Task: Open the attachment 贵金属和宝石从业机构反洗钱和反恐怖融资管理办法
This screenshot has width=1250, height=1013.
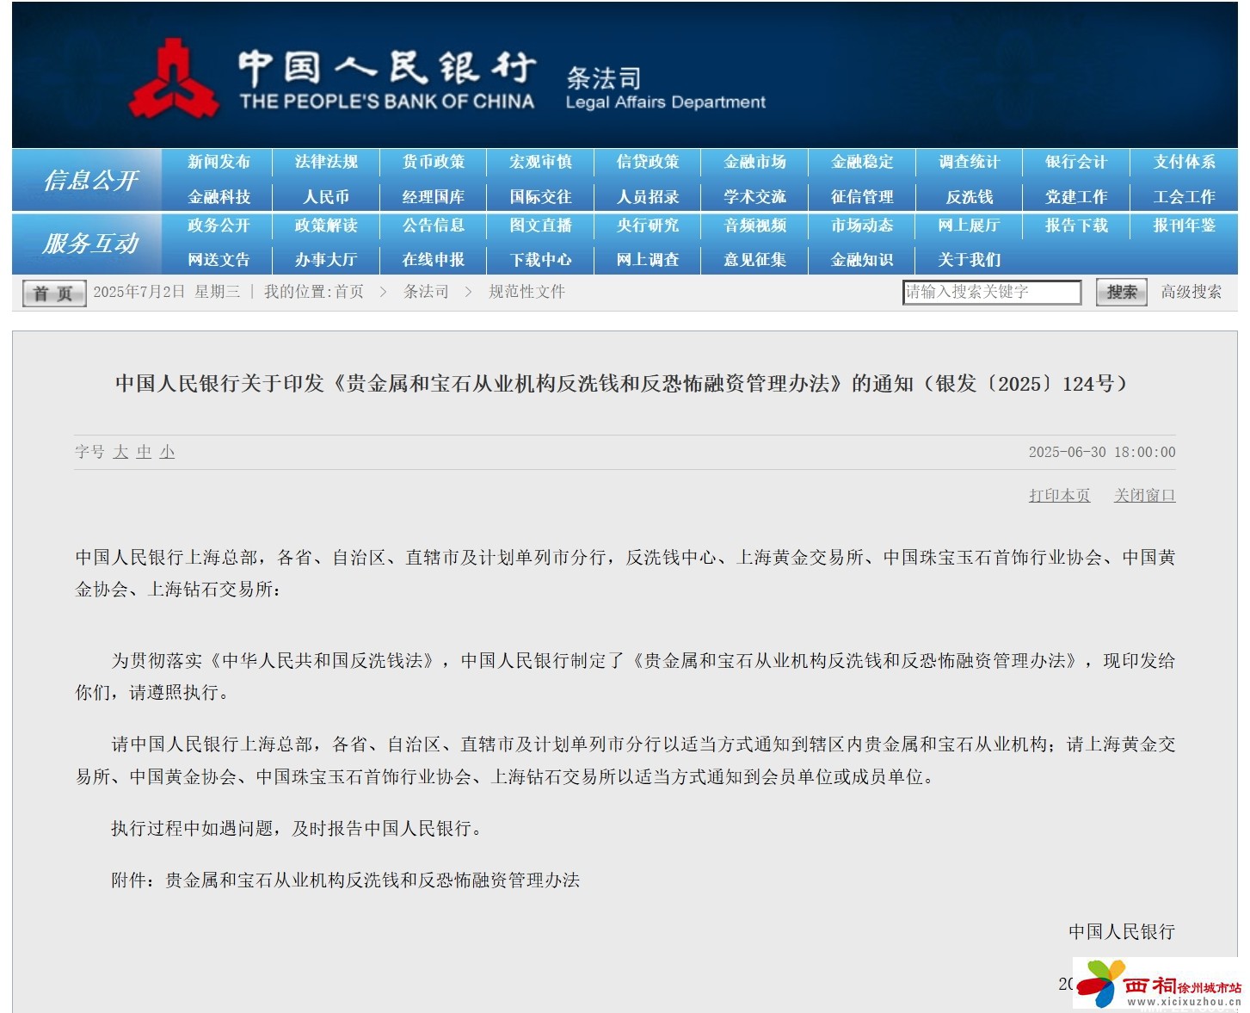Action: [375, 880]
